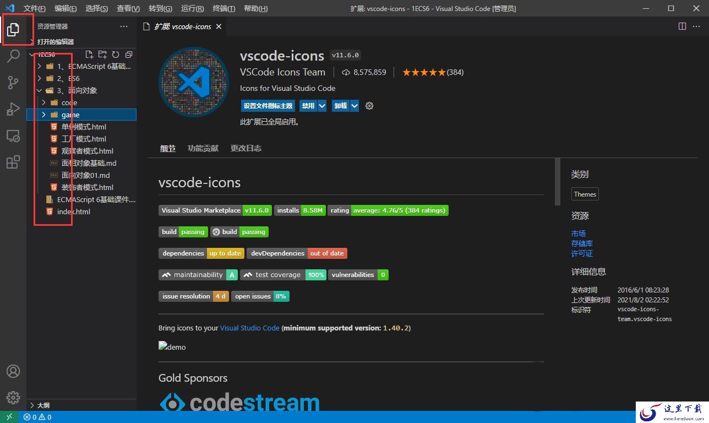The width and height of the screenshot is (709, 423).
Task: Click the VSCode Icons Team publisher name
Action: pos(283,72)
